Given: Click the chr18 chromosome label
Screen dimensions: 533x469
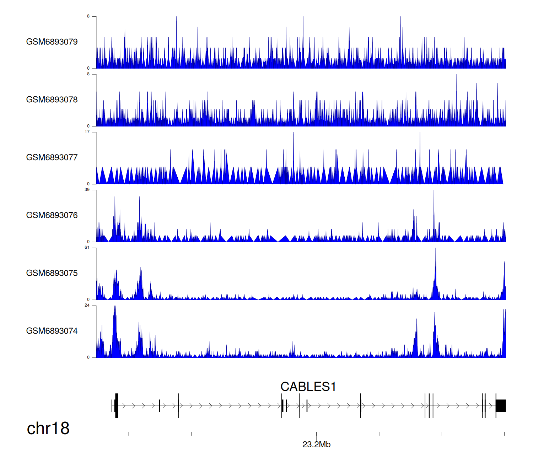Looking at the screenshot, I should [x=48, y=428].
